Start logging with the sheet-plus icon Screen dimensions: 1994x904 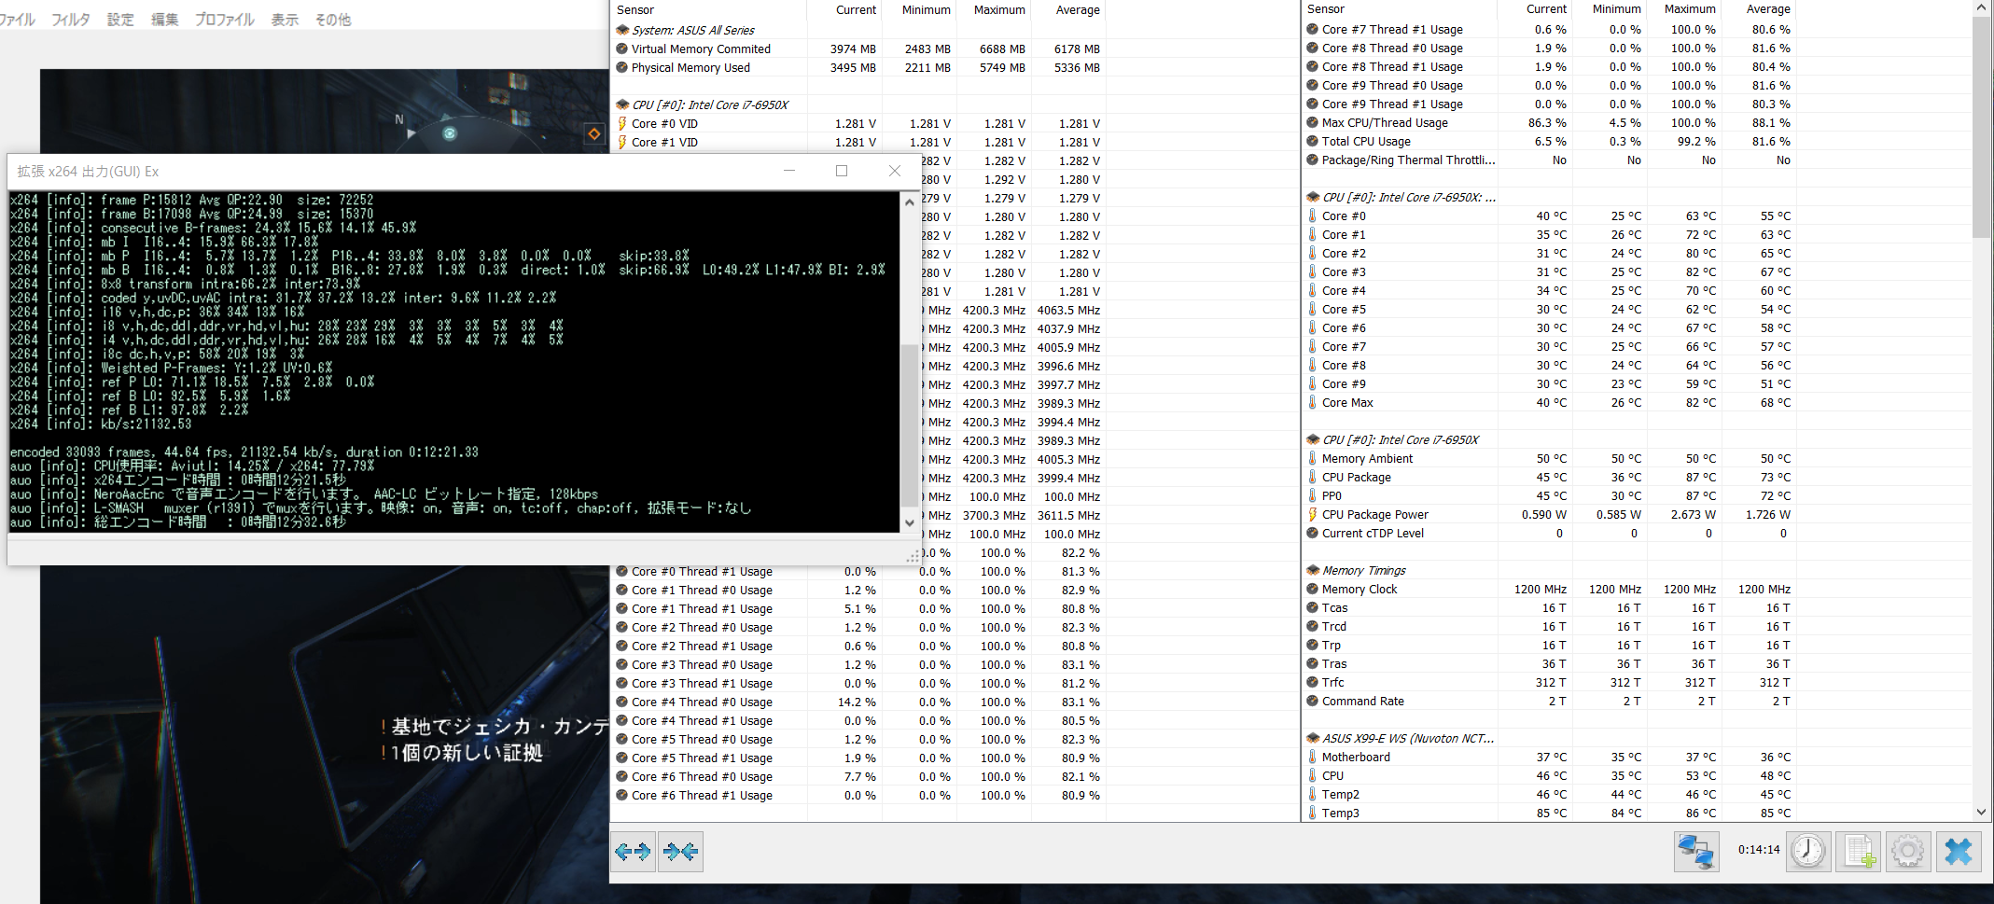[1859, 851]
